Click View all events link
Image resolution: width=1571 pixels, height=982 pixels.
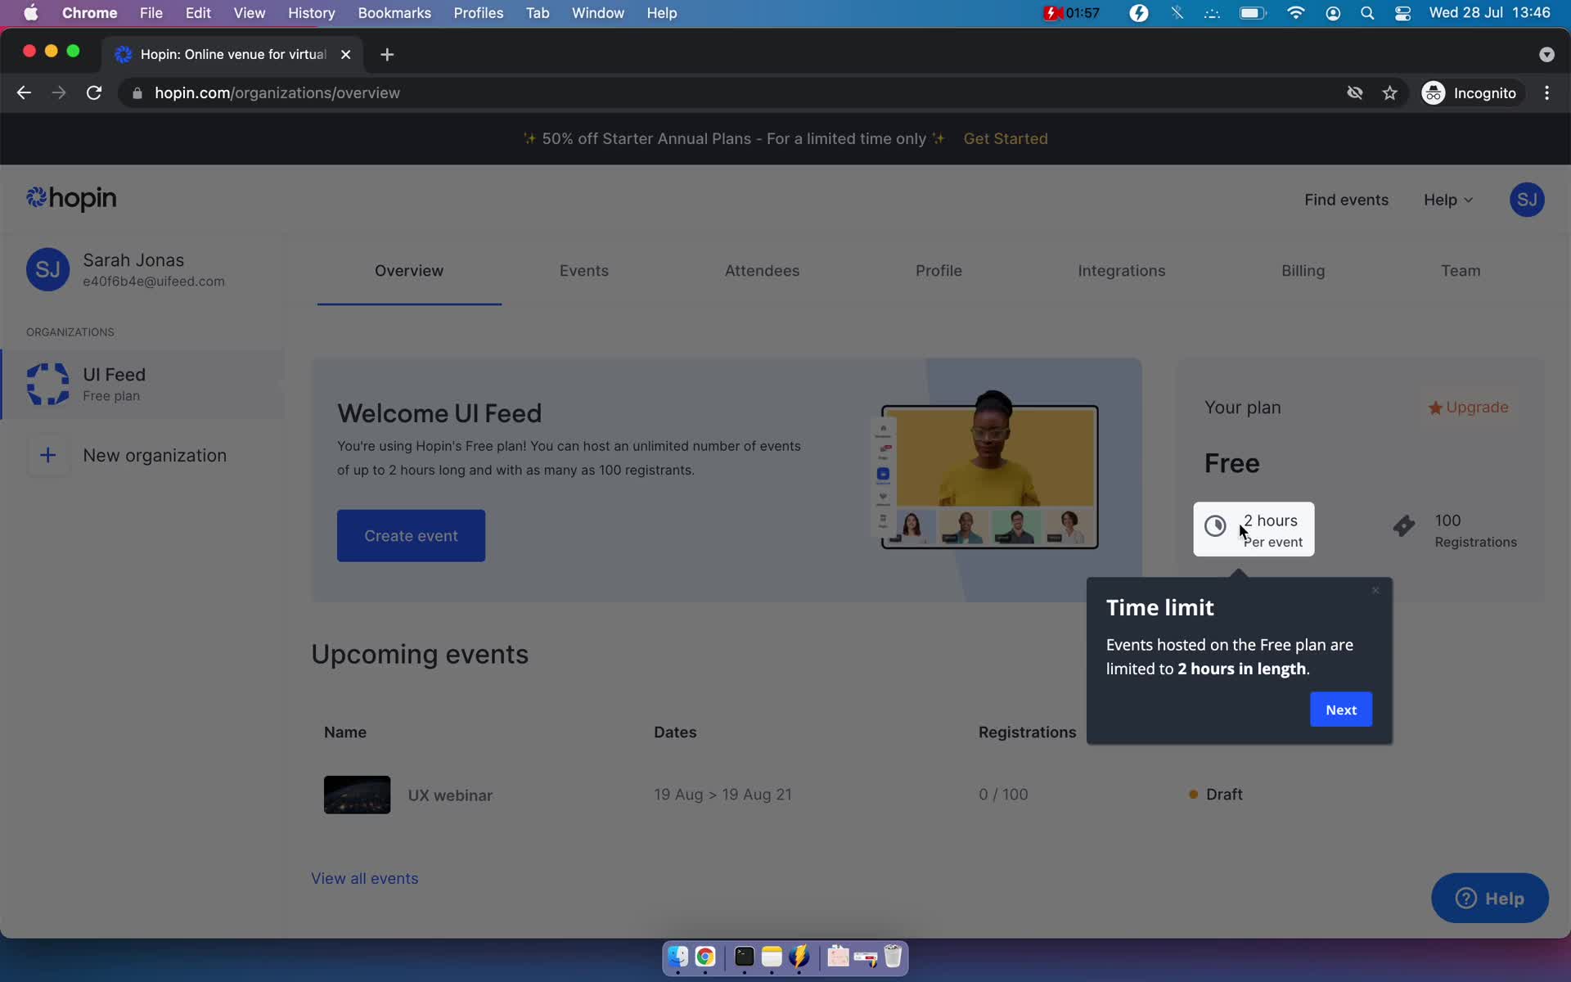(364, 878)
